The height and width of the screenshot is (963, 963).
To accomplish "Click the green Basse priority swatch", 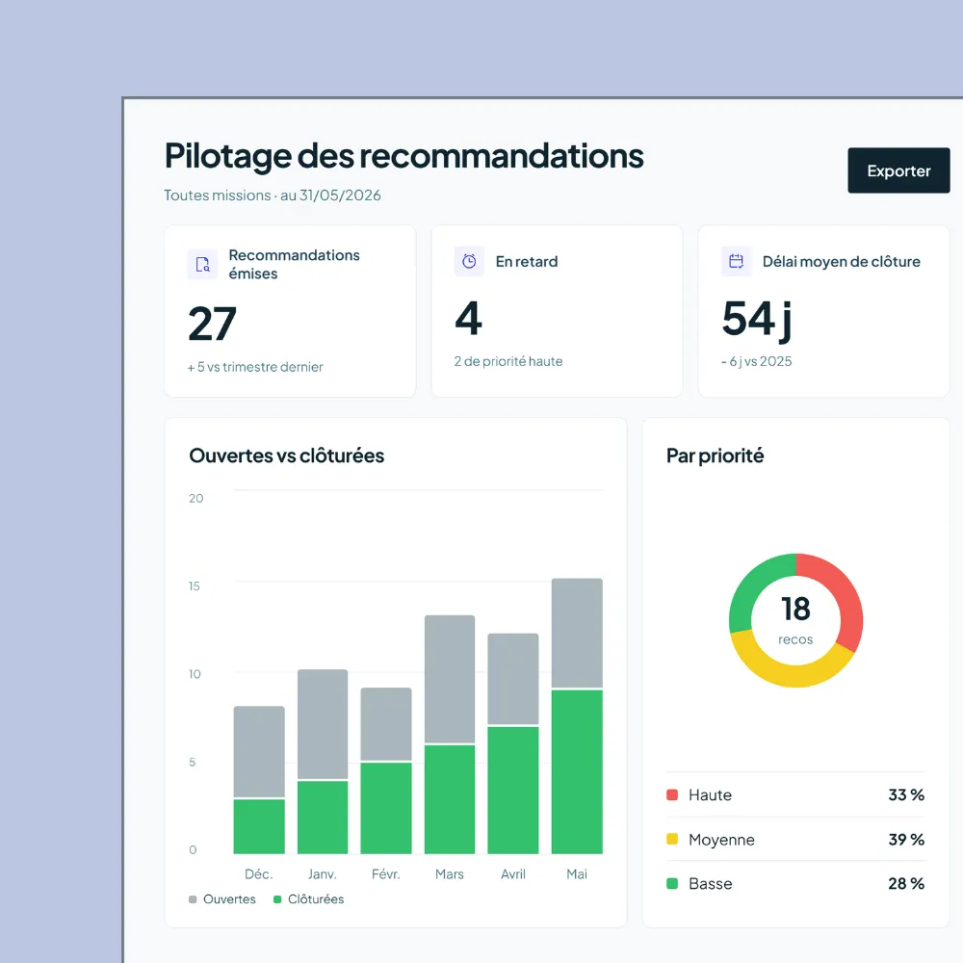I will [672, 883].
